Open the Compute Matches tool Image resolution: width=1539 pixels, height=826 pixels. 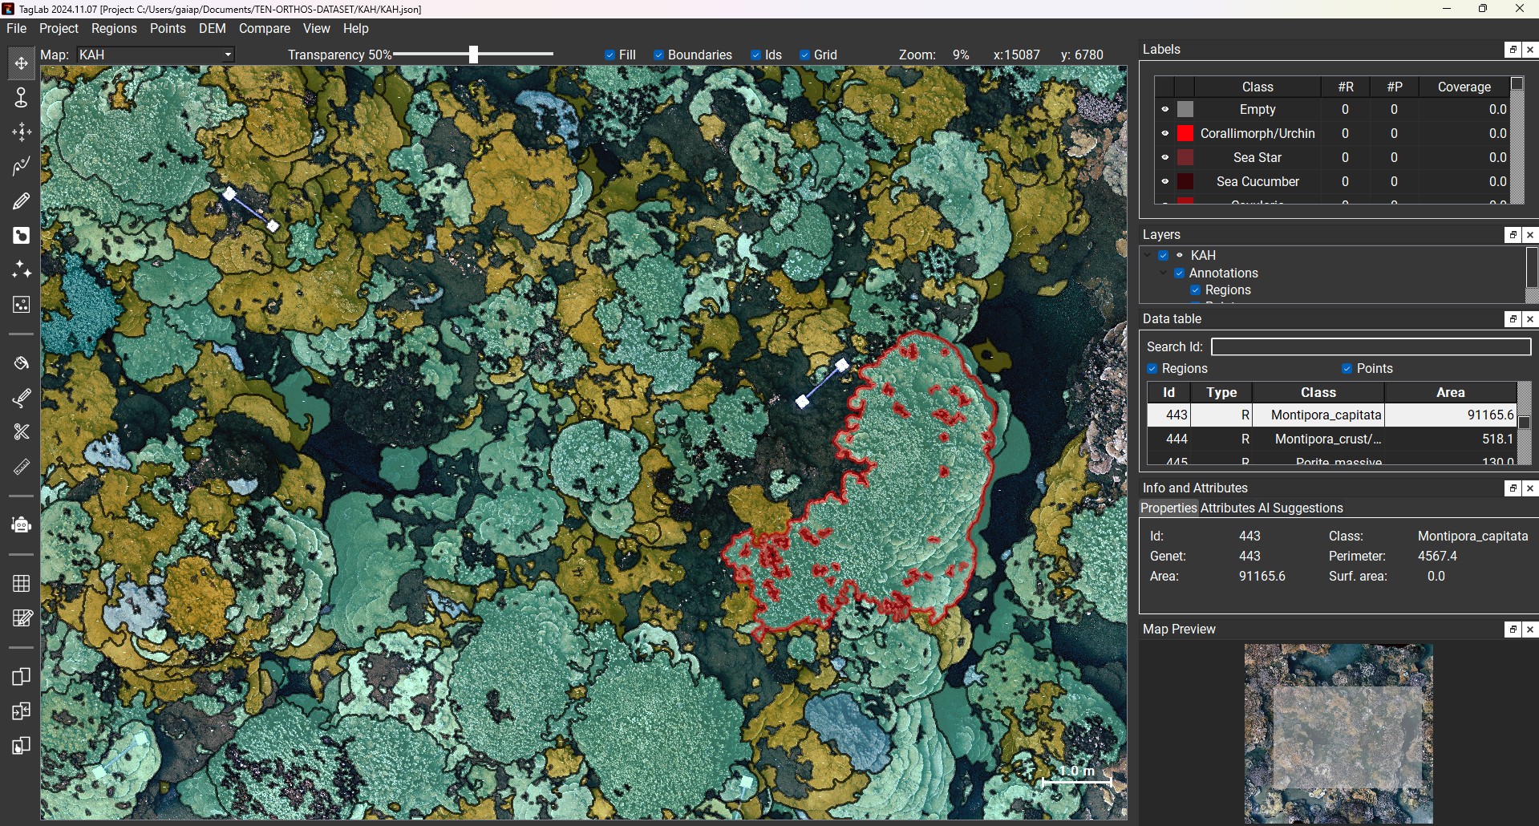click(x=22, y=711)
